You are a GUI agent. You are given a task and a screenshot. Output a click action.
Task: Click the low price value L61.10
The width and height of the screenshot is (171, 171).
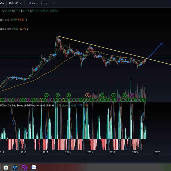(25, 11)
